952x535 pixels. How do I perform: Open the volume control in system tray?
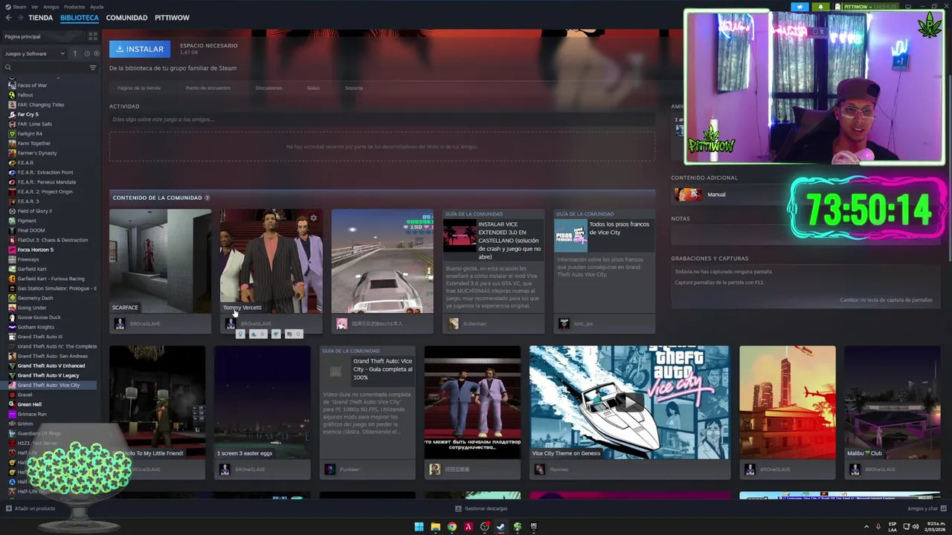coord(916,527)
